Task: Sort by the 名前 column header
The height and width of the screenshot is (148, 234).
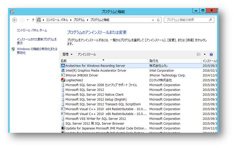Action: pyautogui.click(x=104, y=61)
